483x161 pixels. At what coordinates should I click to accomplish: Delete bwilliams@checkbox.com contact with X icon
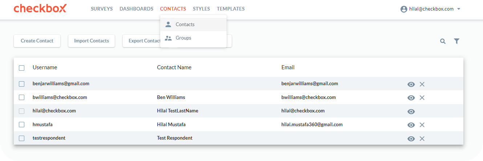pyautogui.click(x=422, y=98)
